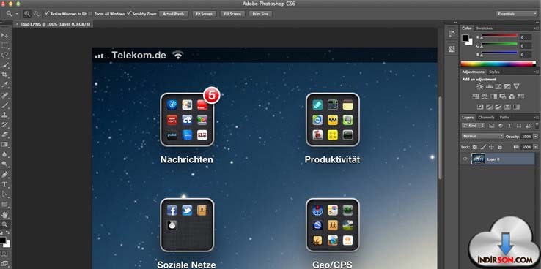Add a Hue/Saturation adjustment
Viewport: 541px width, 269px height.
[476, 96]
